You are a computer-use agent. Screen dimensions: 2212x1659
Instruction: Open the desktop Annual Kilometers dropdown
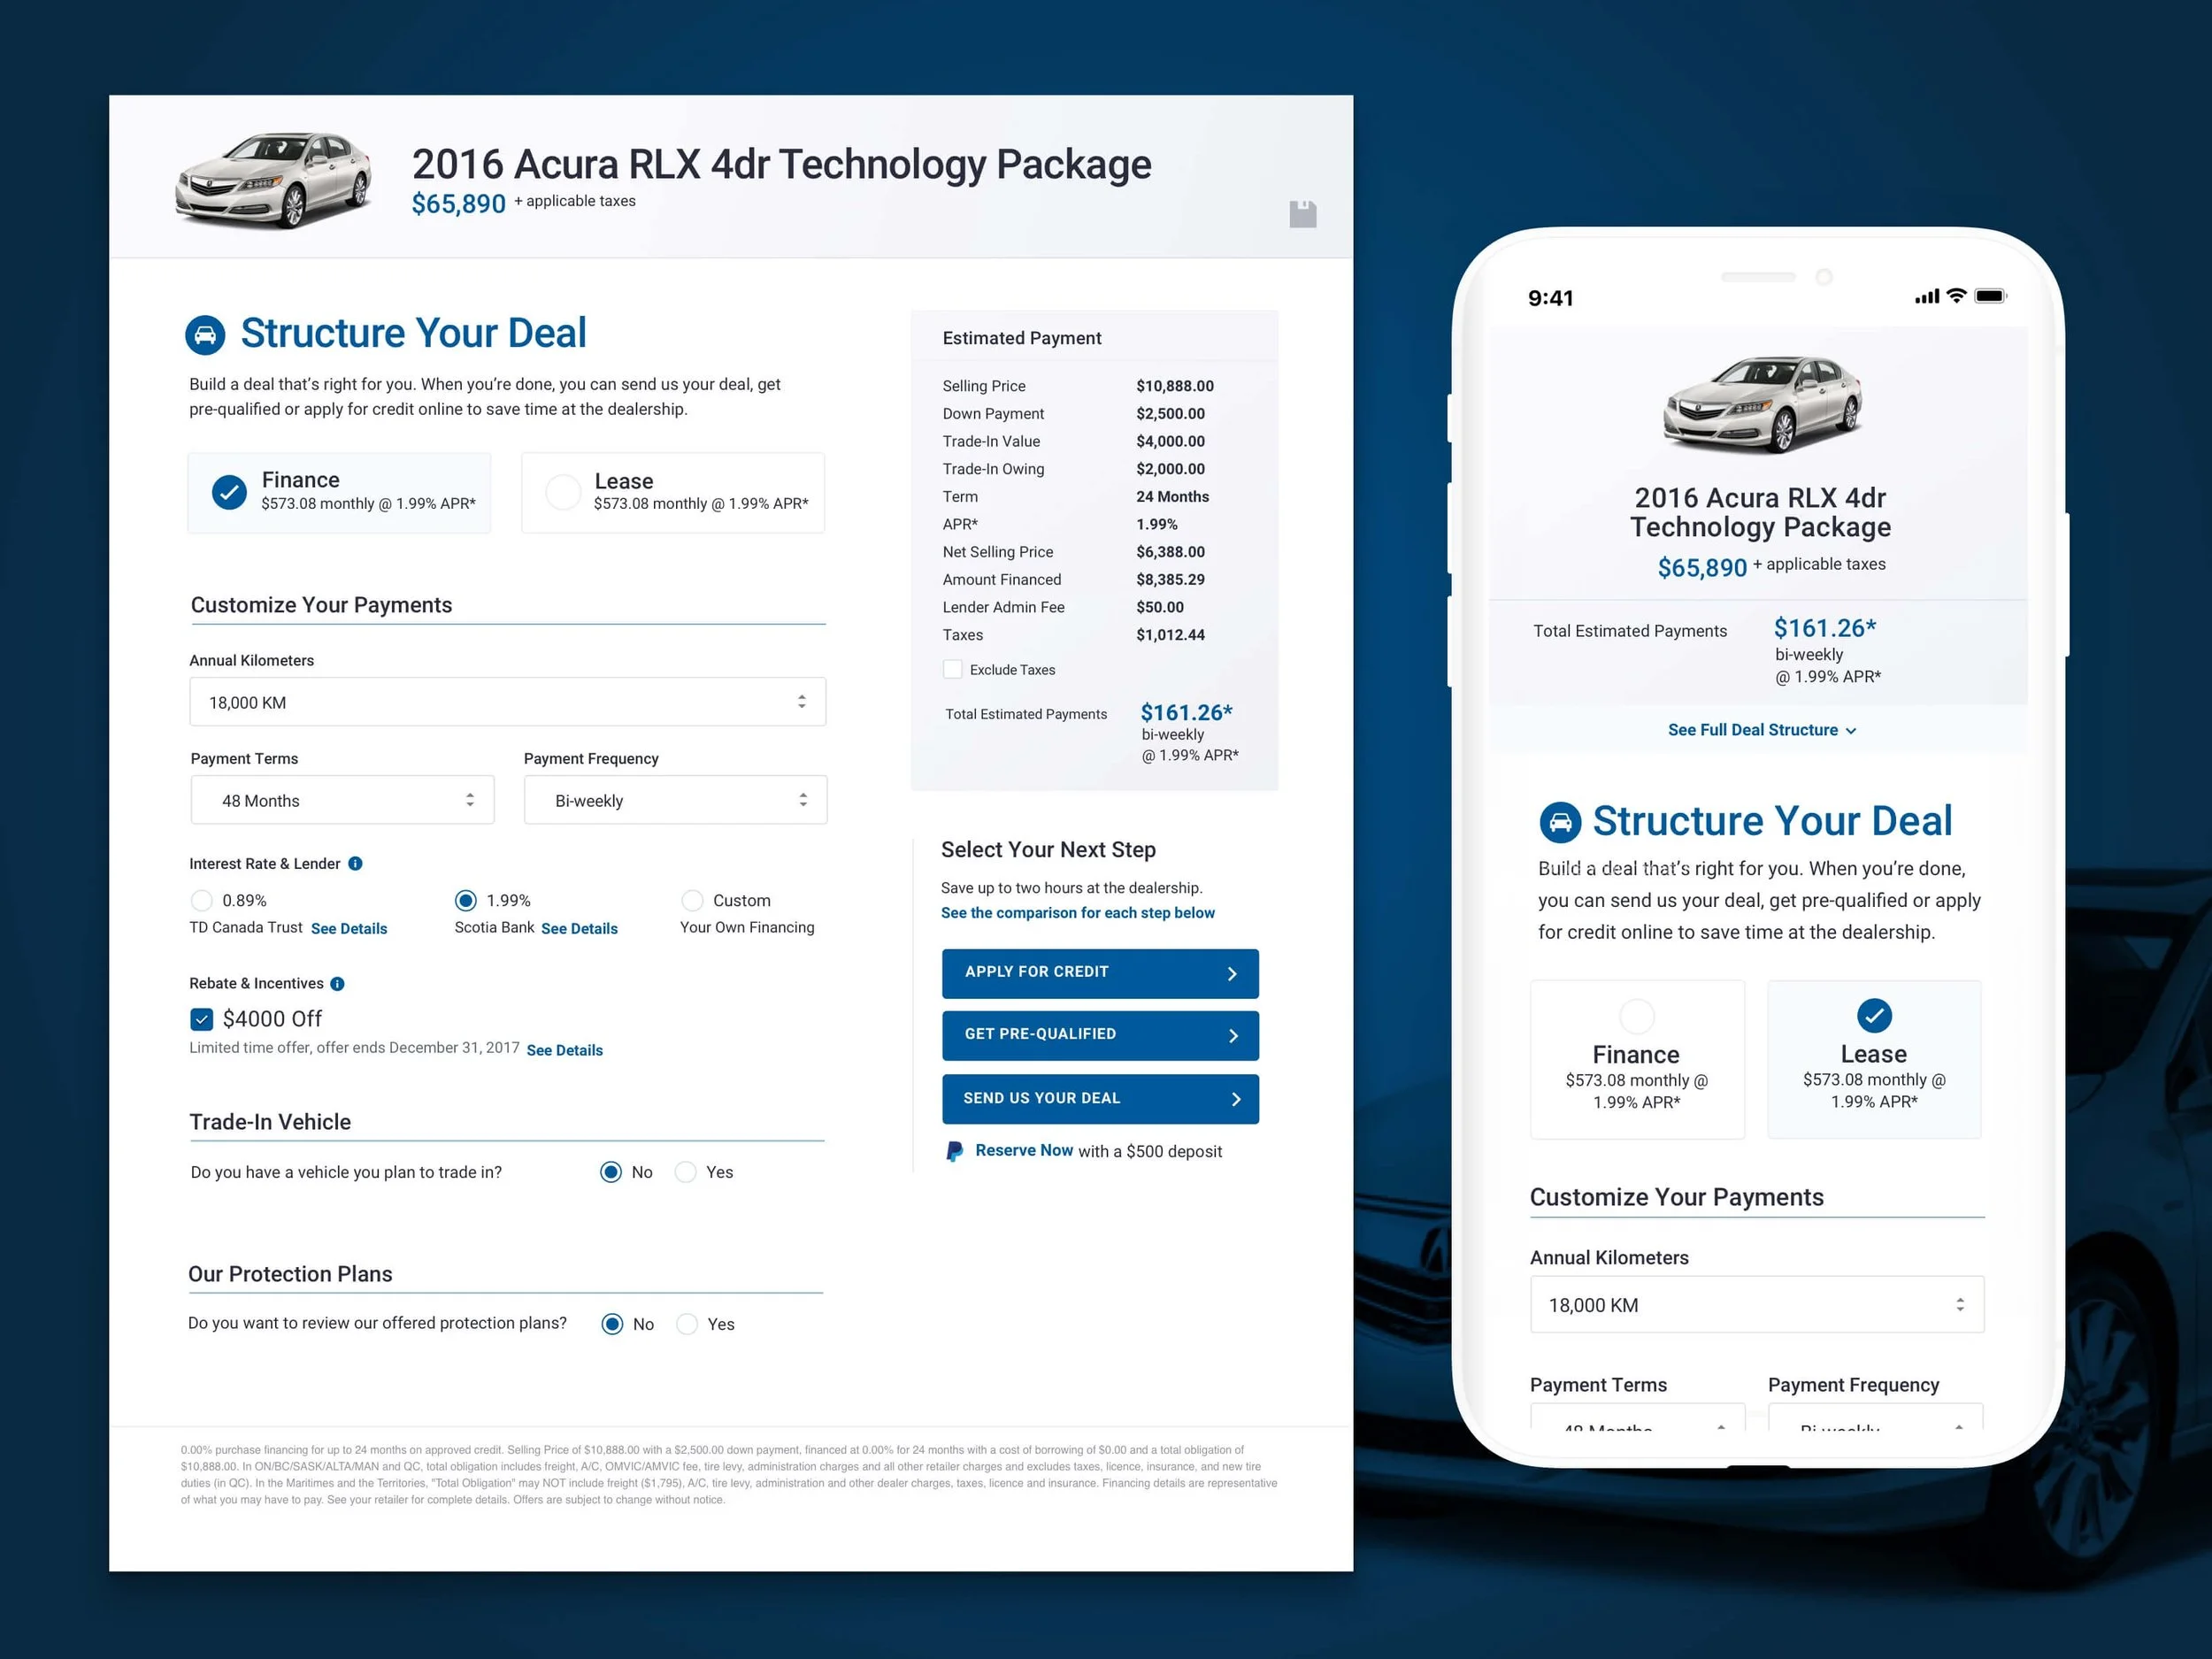pos(507,702)
